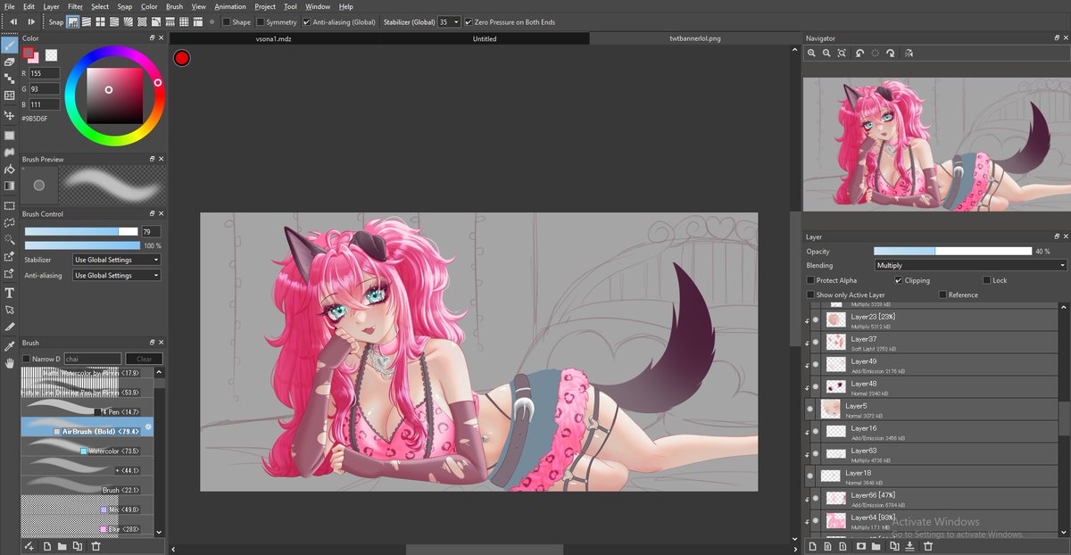Click the transparent color swatch
Image resolution: width=1071 pixels, height=555 pixels.
pyautogui.click(x=52, y=55)
